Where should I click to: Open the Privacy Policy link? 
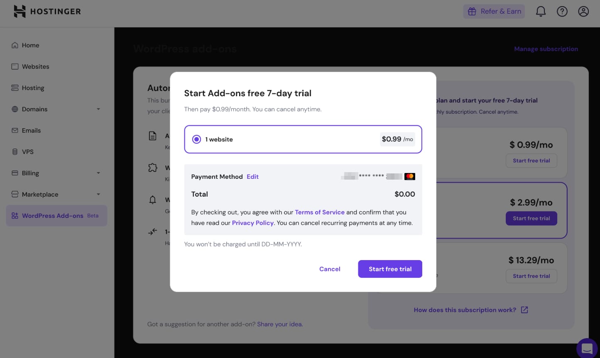click(x=252, y=223)
